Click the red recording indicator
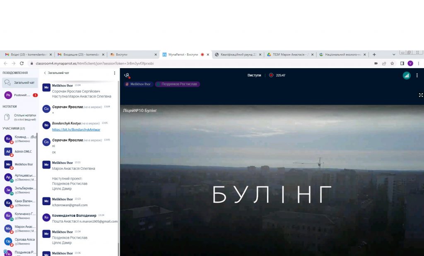424x256 pixels. coord(271,76)
